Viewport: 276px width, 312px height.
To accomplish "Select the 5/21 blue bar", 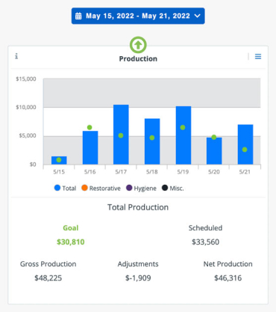I will tap(245, 144).
